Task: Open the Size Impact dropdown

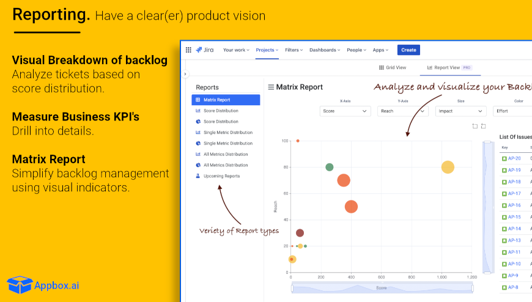Action: pyautogui.click(x=460, y=111)
